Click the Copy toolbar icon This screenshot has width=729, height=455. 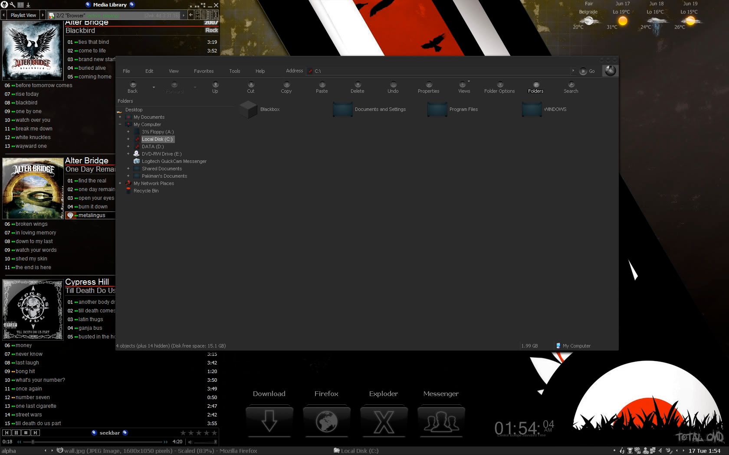286,87
